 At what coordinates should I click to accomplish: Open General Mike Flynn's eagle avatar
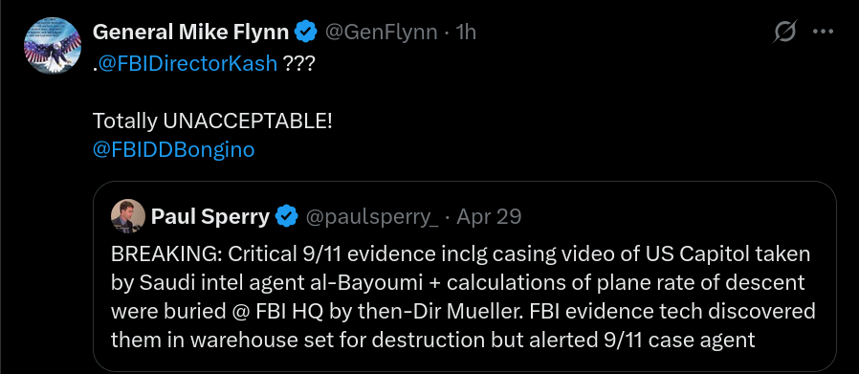[x=53, y=46]
